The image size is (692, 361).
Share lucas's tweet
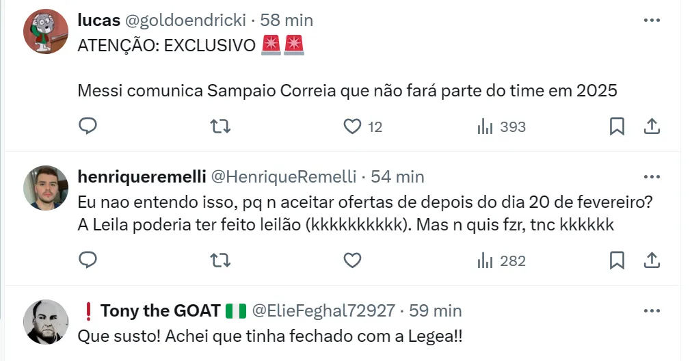652,126
